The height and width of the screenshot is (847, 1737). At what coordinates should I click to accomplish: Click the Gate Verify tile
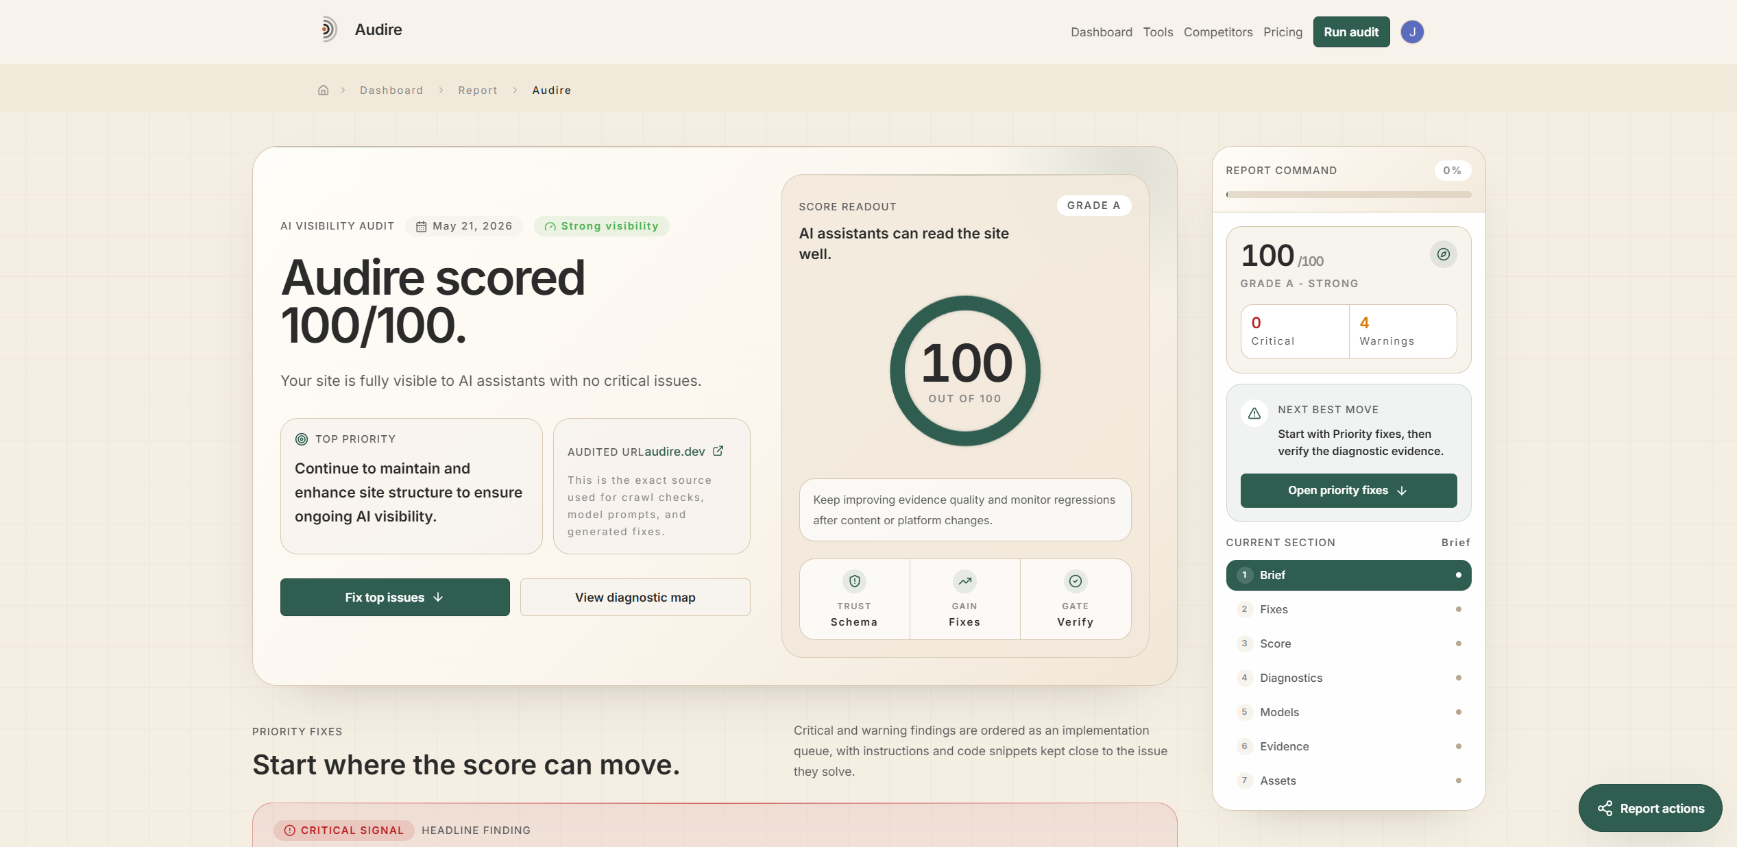point(1076,600)
